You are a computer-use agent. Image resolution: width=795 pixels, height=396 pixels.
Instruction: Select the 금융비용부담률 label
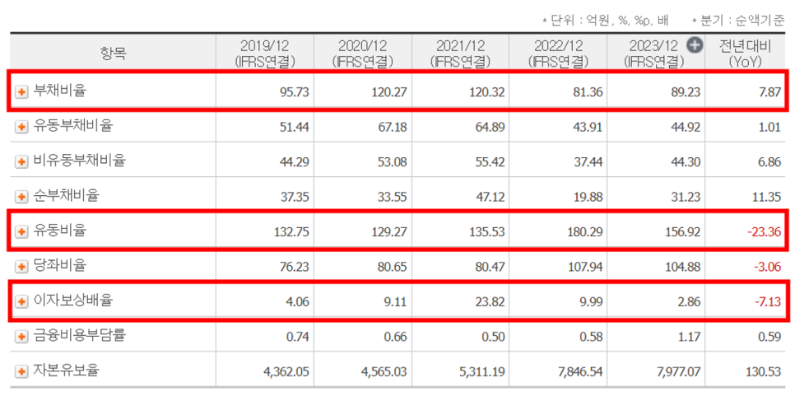click(79, 336)
